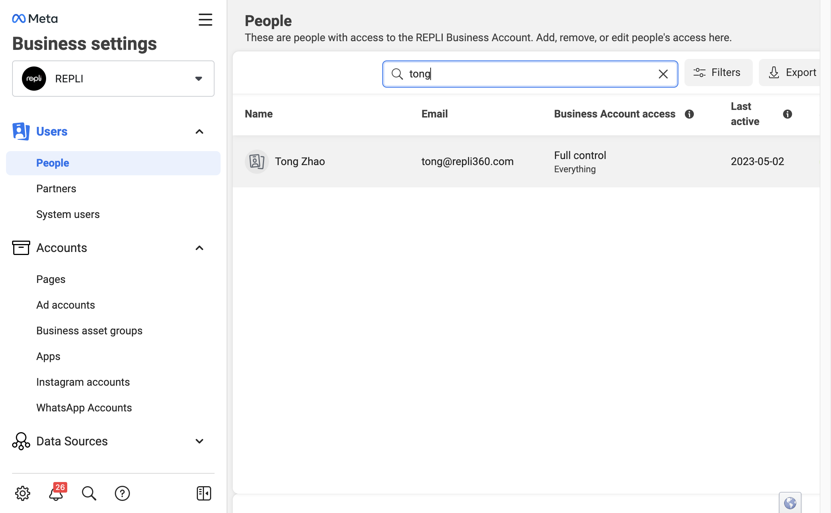Click the 2023-05-02 last active date
This screenshot has width=831, height=513.
(757, 162)
